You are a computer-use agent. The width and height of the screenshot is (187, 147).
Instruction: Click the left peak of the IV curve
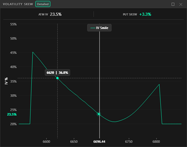[33, 52]
